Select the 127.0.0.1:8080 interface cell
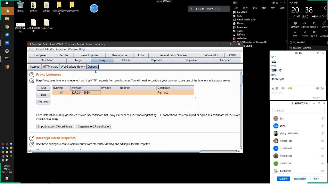 point(85,93)
